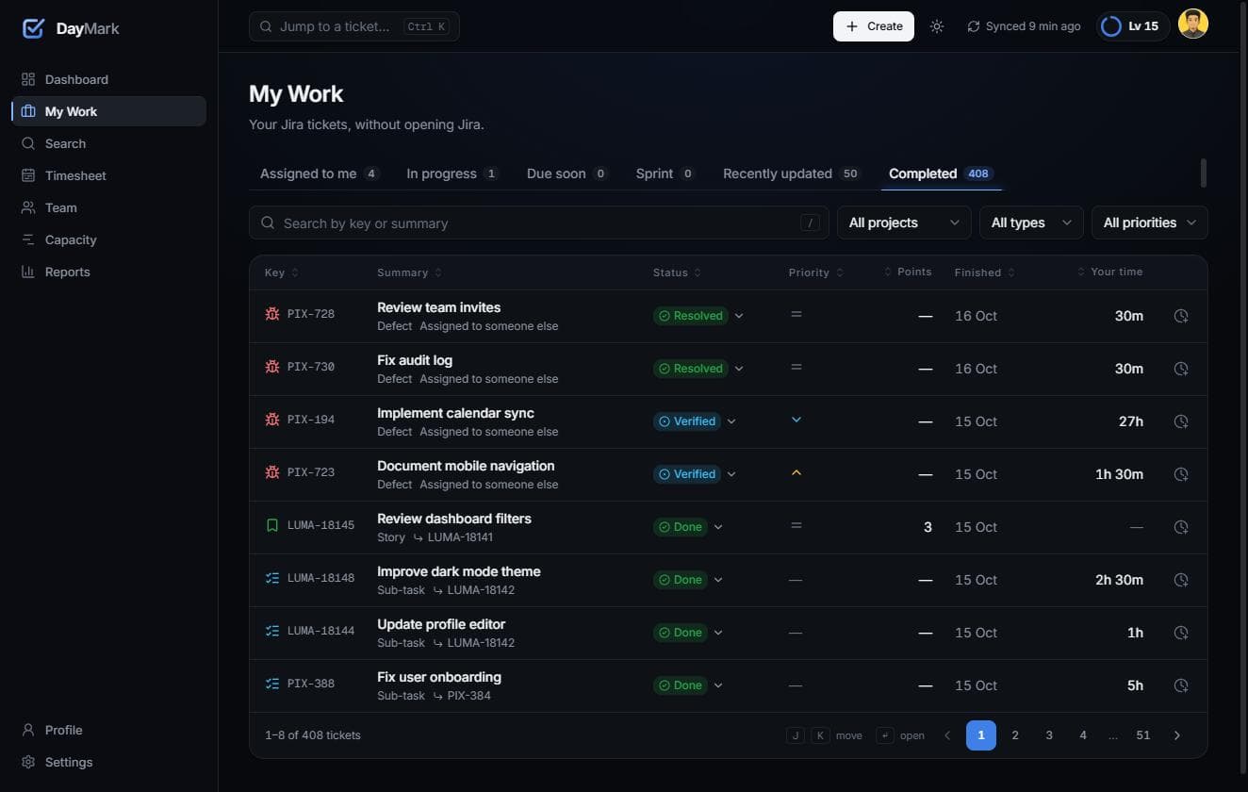1248x792 pixels.
Task: Click the Create button
Action: pos(874,26)
